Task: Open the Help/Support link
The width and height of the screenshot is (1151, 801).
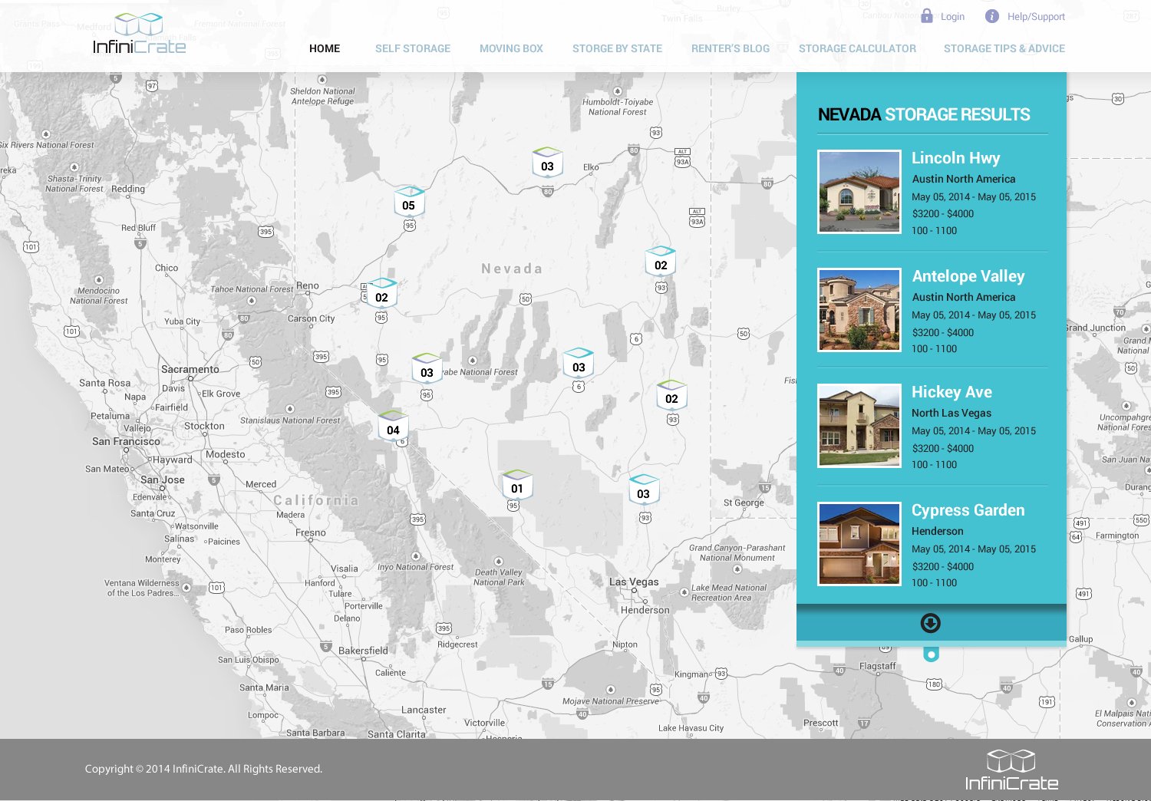Action: (1036, 17)
